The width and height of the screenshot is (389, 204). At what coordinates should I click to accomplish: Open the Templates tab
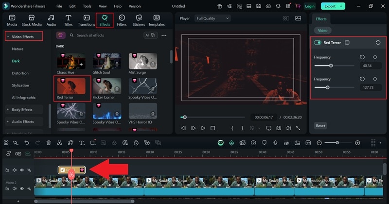157,20
